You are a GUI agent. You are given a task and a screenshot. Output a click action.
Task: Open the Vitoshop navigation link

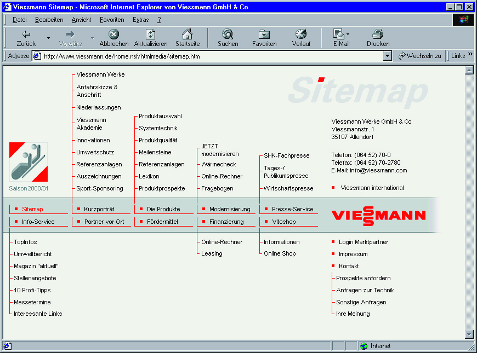284,222
